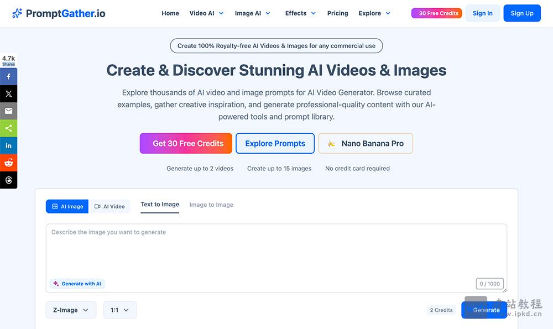Expand the Video AI menu

[206, 13]
